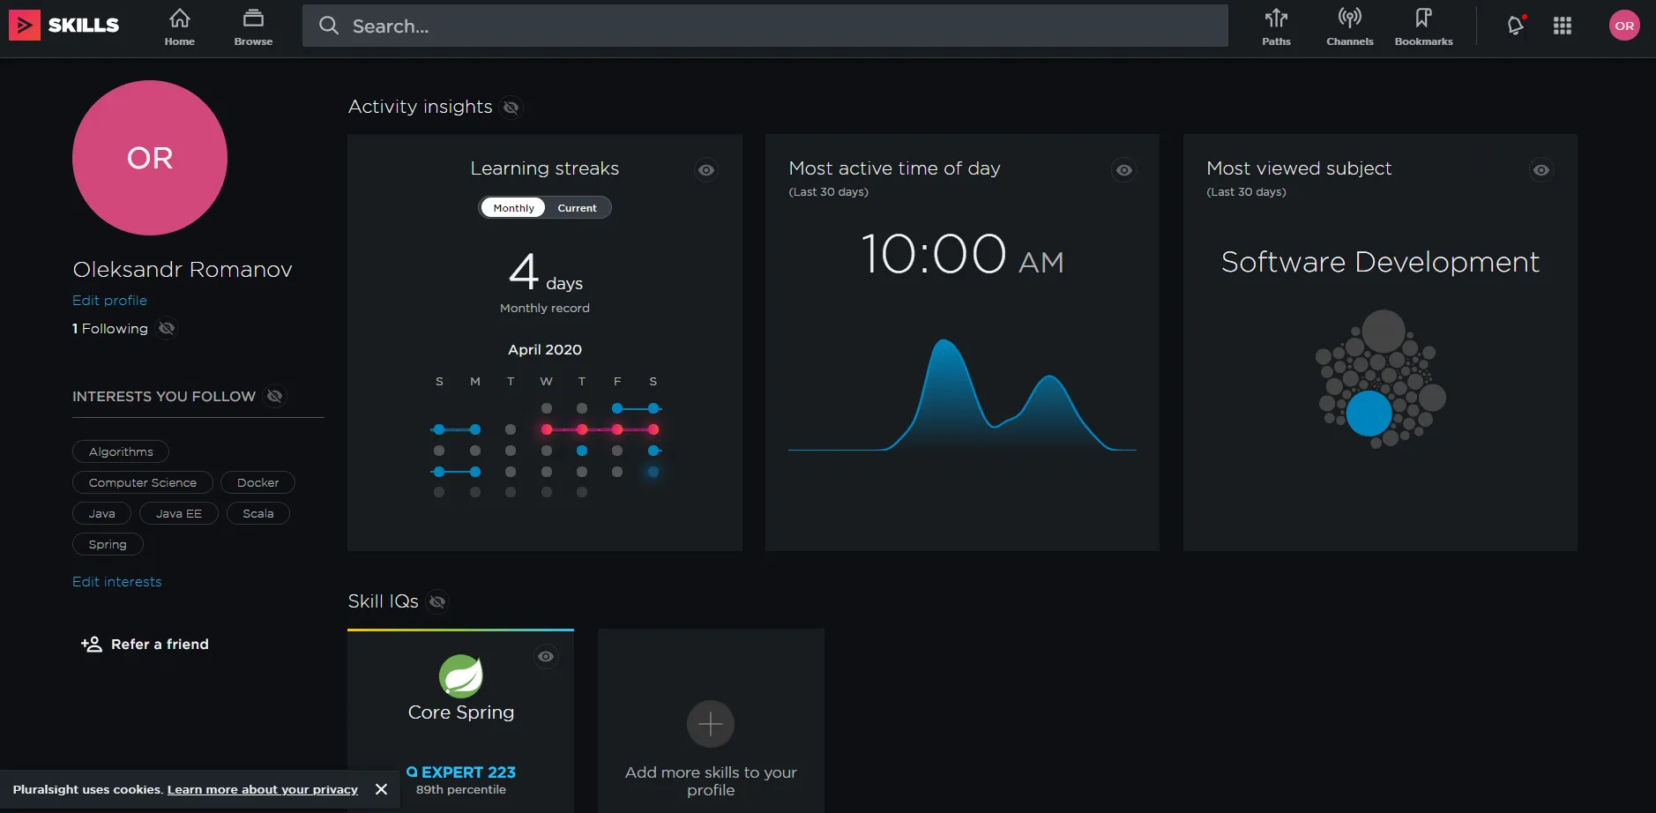Open the Browse menu

click(x=253, y=26)
